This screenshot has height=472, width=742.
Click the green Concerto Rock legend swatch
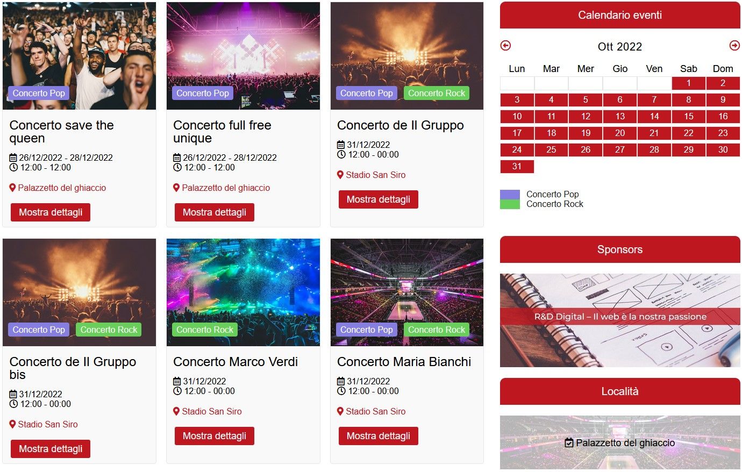tap(510, 204)
